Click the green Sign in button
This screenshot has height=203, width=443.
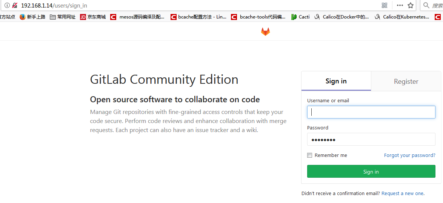point(371,171)
